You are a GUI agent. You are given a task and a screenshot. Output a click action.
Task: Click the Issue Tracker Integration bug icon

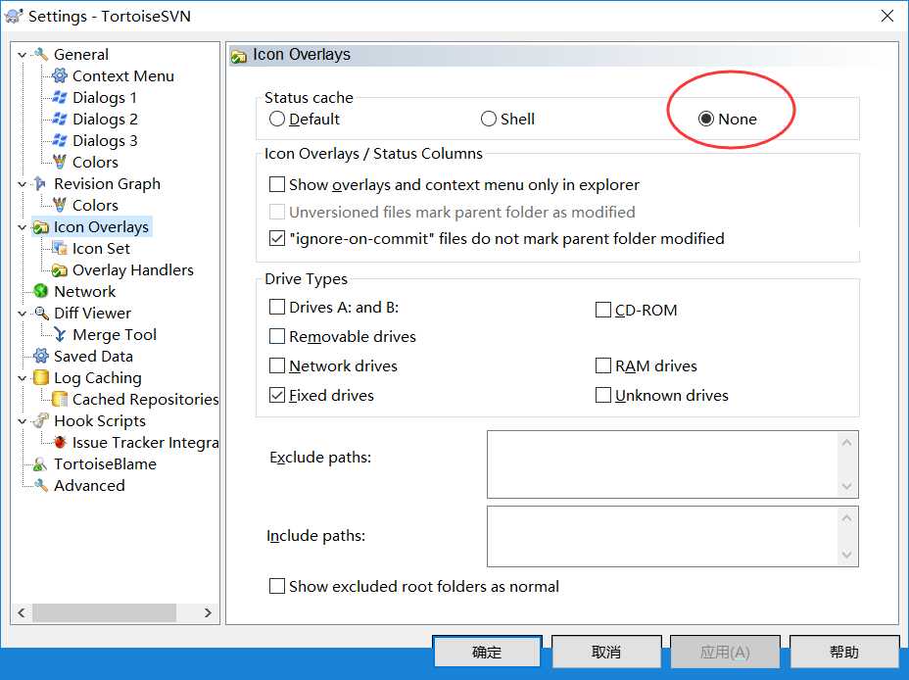point(59,442)
